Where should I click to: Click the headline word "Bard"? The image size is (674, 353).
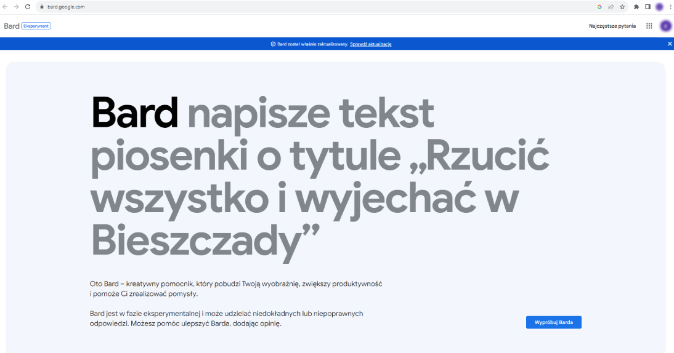click(134, 113)
